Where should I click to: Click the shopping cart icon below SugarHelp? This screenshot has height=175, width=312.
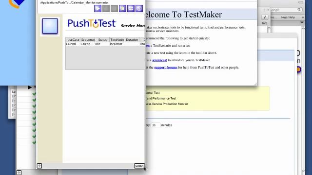[302, 23]
